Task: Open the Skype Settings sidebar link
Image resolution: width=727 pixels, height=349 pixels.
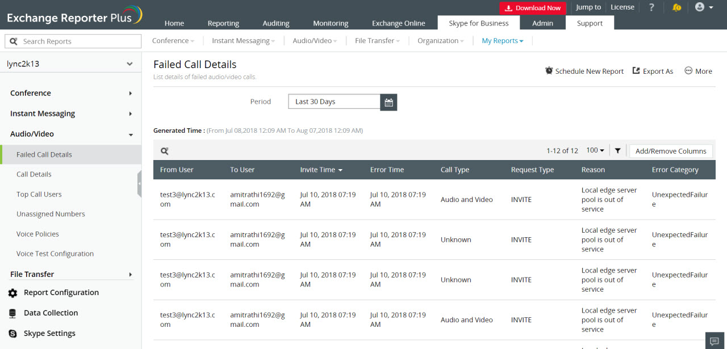Action: [49, 334]
